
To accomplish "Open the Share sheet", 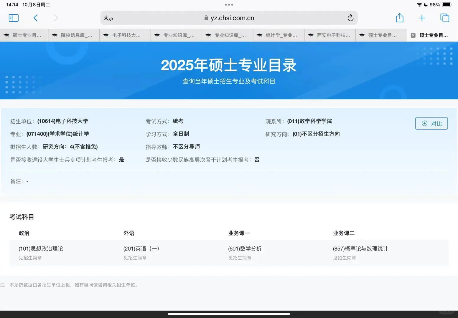I will coord(399,18).
